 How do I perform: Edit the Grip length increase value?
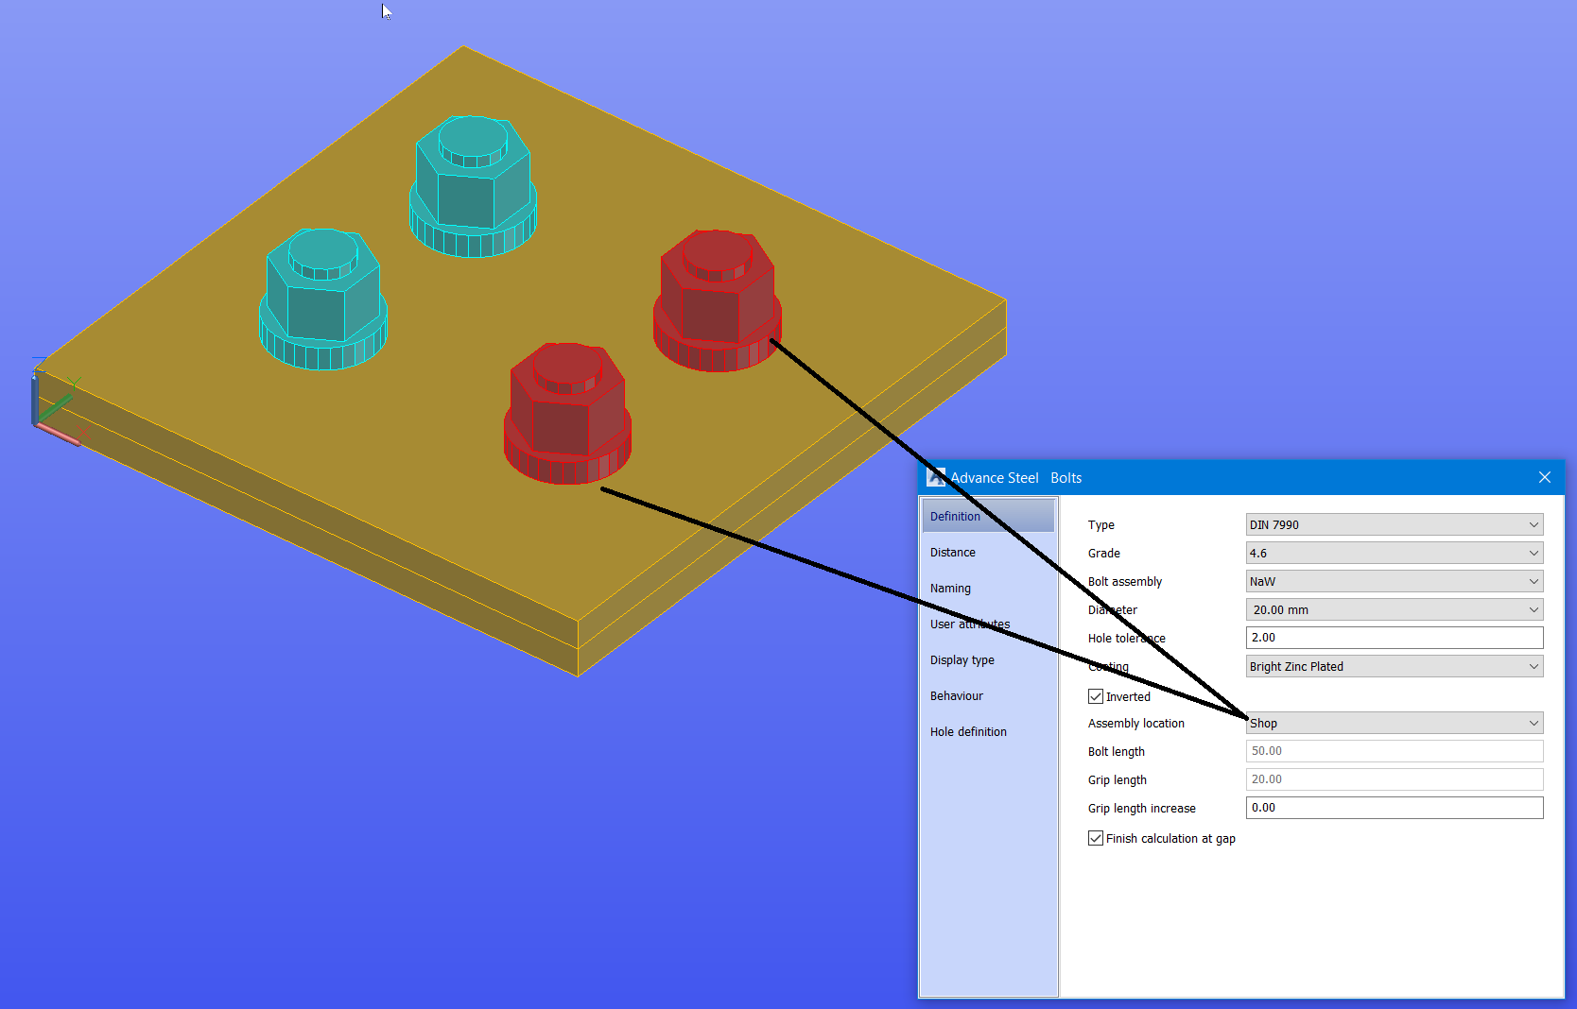tap(1394, 808)
